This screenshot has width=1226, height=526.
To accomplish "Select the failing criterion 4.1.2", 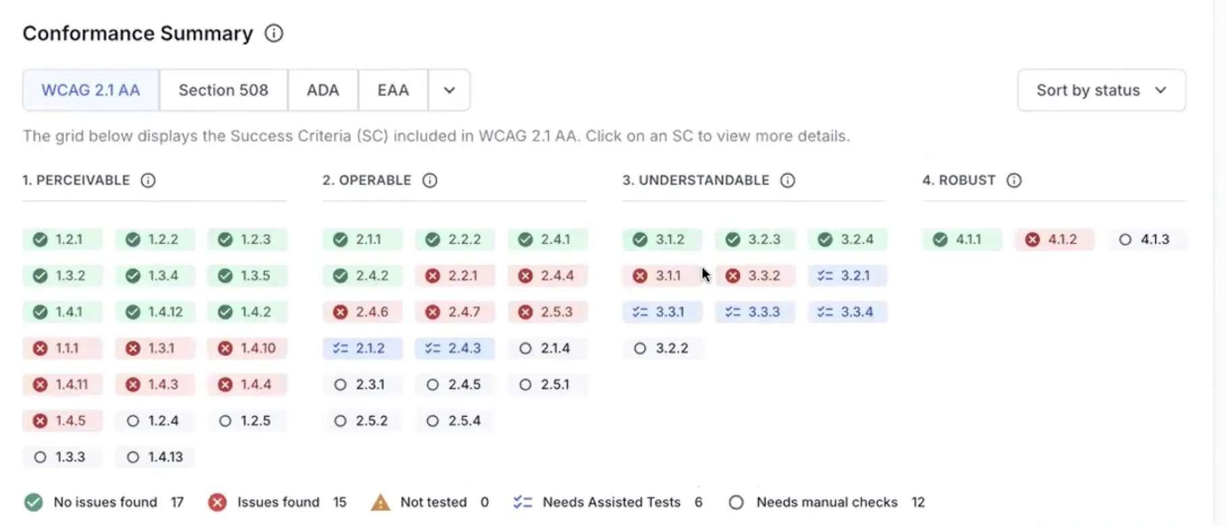I will (x=1054, y=239).
